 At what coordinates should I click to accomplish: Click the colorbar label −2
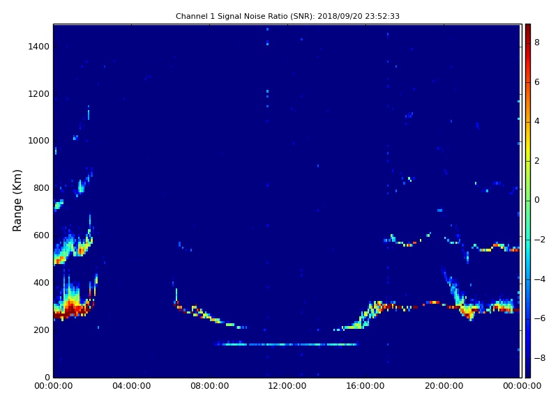pyautogui.click(x=540, y=240)
